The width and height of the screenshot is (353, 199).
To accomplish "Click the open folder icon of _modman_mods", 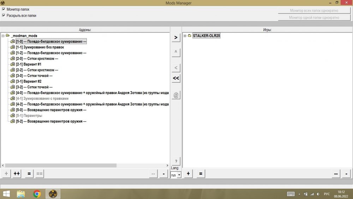I will click(8, 35).
